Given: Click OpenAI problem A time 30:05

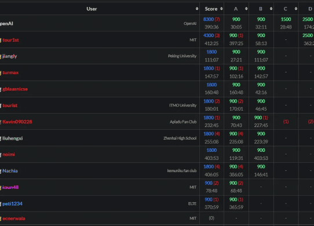Looking at the screenshot, I should click(x=236, y=27).
